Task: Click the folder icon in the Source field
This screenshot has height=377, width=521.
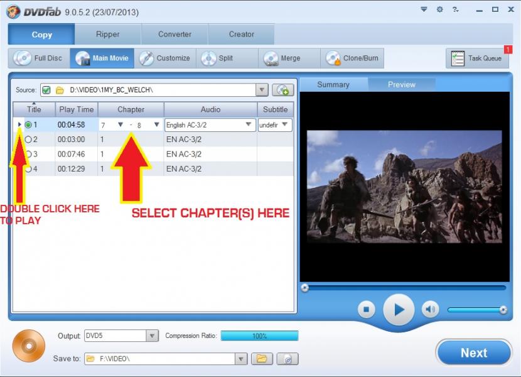Action: point(60,90)
